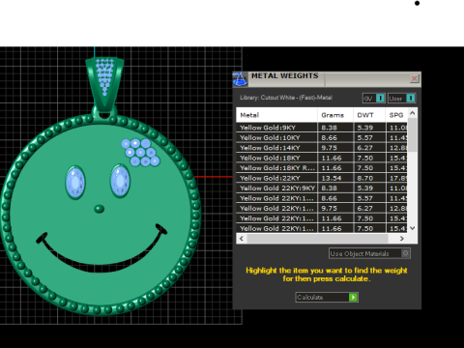
Task: Click 9.75 grams in Yellow Gold:14KY row
Action: click(330, 148)
